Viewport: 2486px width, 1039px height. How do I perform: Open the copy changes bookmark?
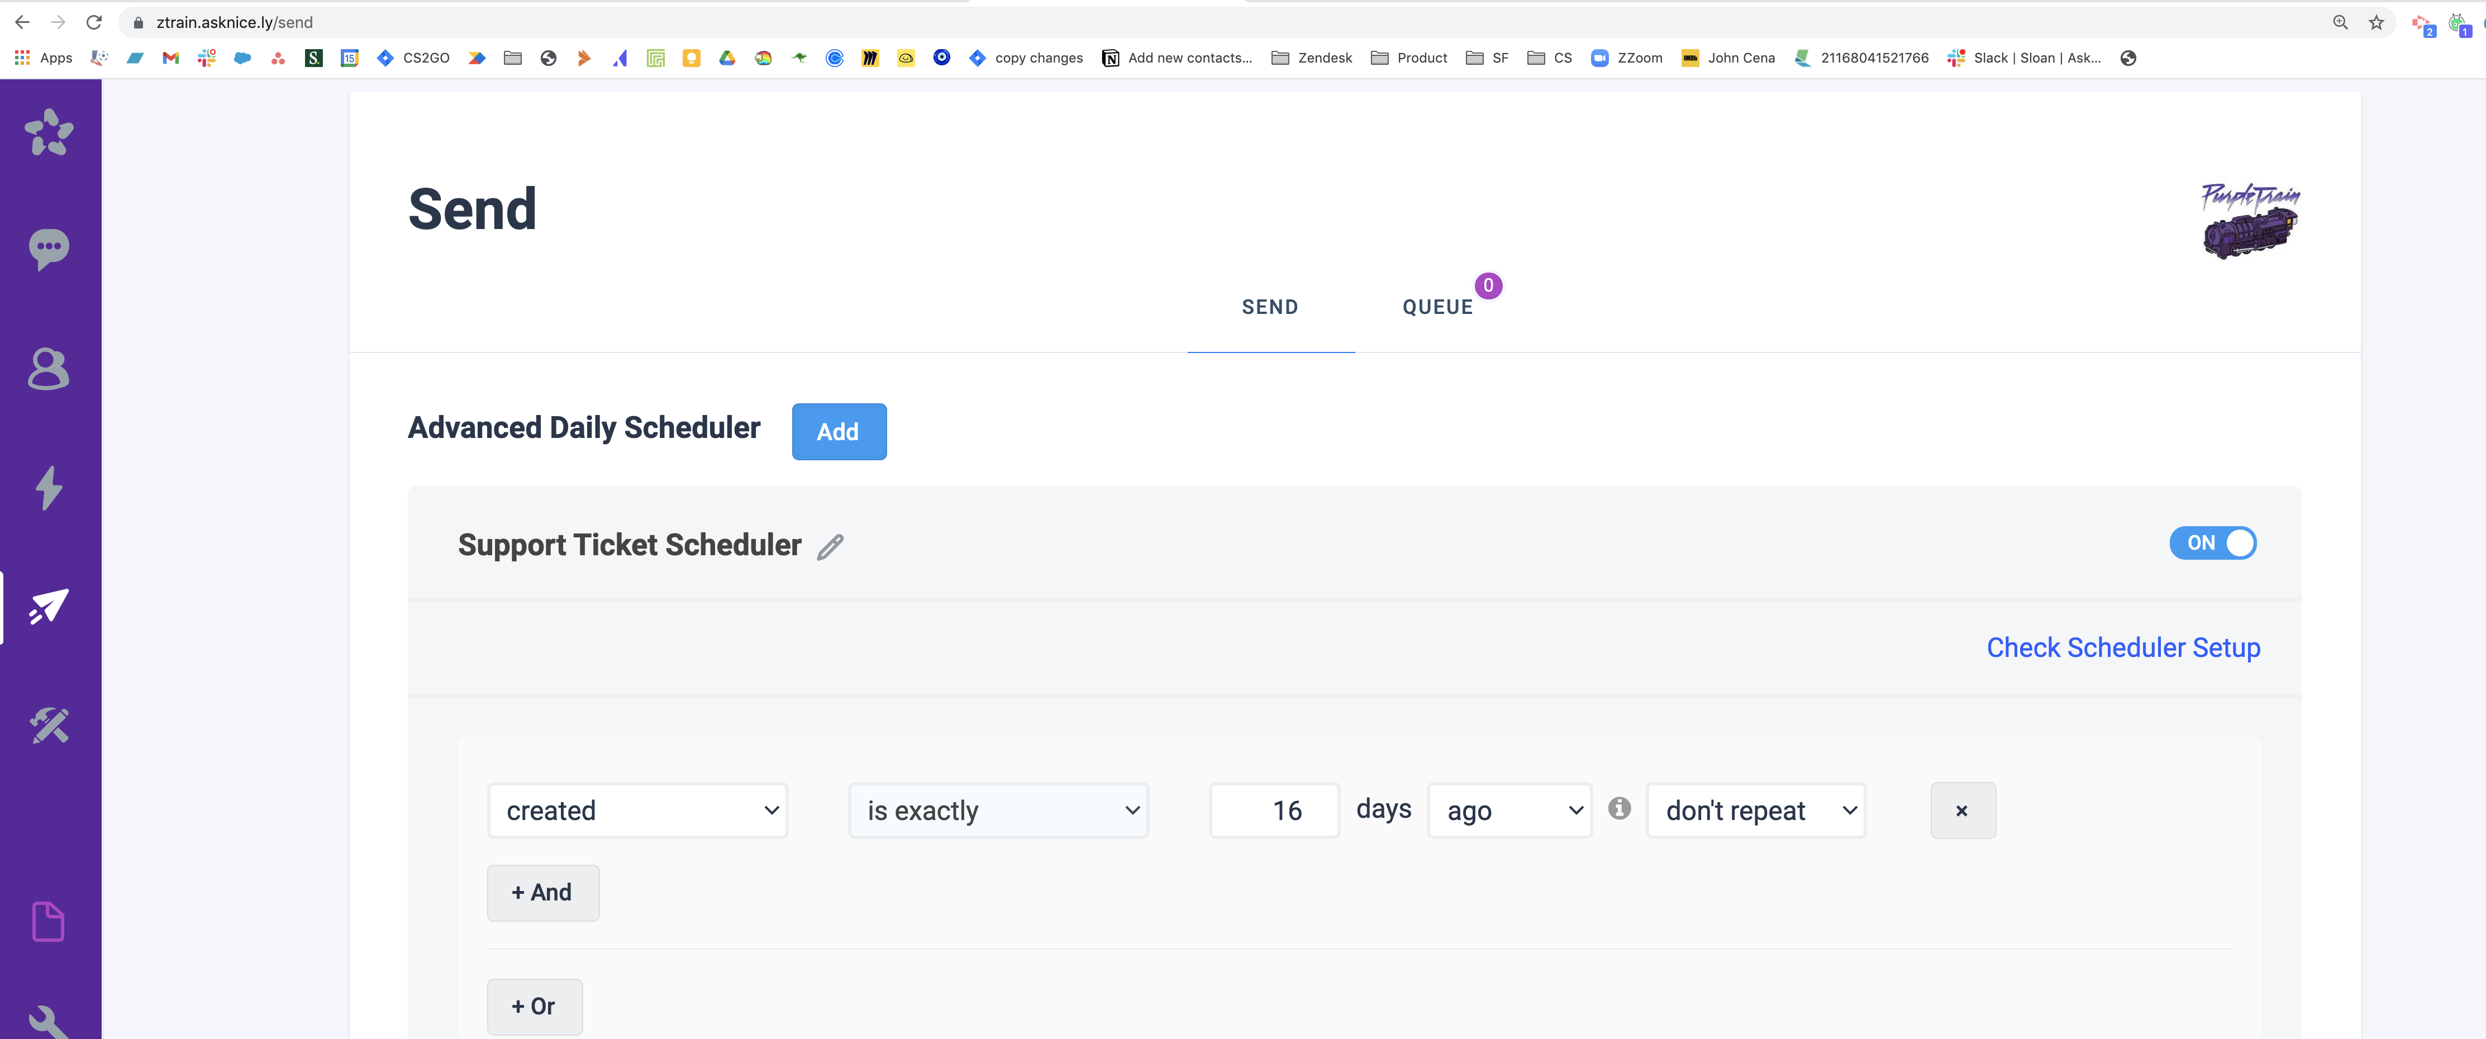tap(1026, 58)
